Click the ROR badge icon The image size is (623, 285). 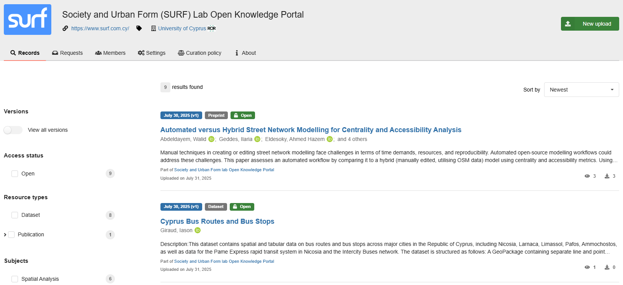212,28
